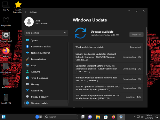Click the System icon in the Settings sidebar
The image size is (160, 120).
28,40
